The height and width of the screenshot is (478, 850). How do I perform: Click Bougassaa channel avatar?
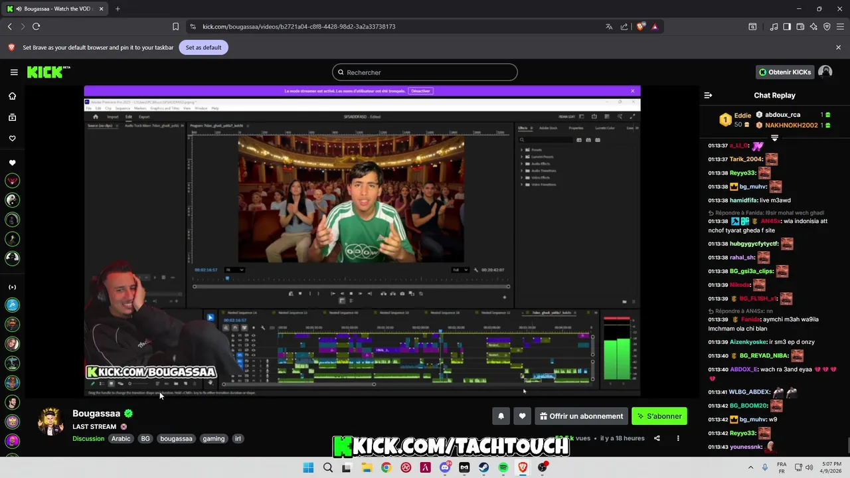[50, 422]
